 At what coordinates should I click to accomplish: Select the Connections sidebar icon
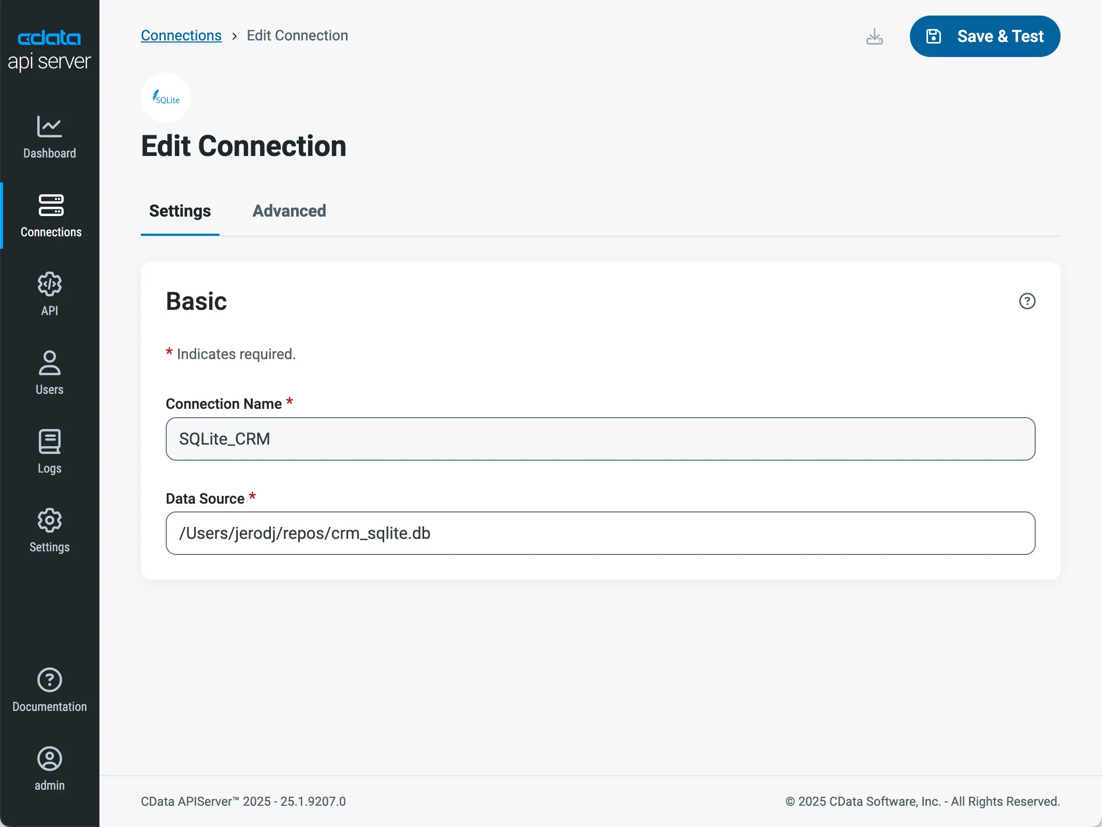(x=49, y=215)
